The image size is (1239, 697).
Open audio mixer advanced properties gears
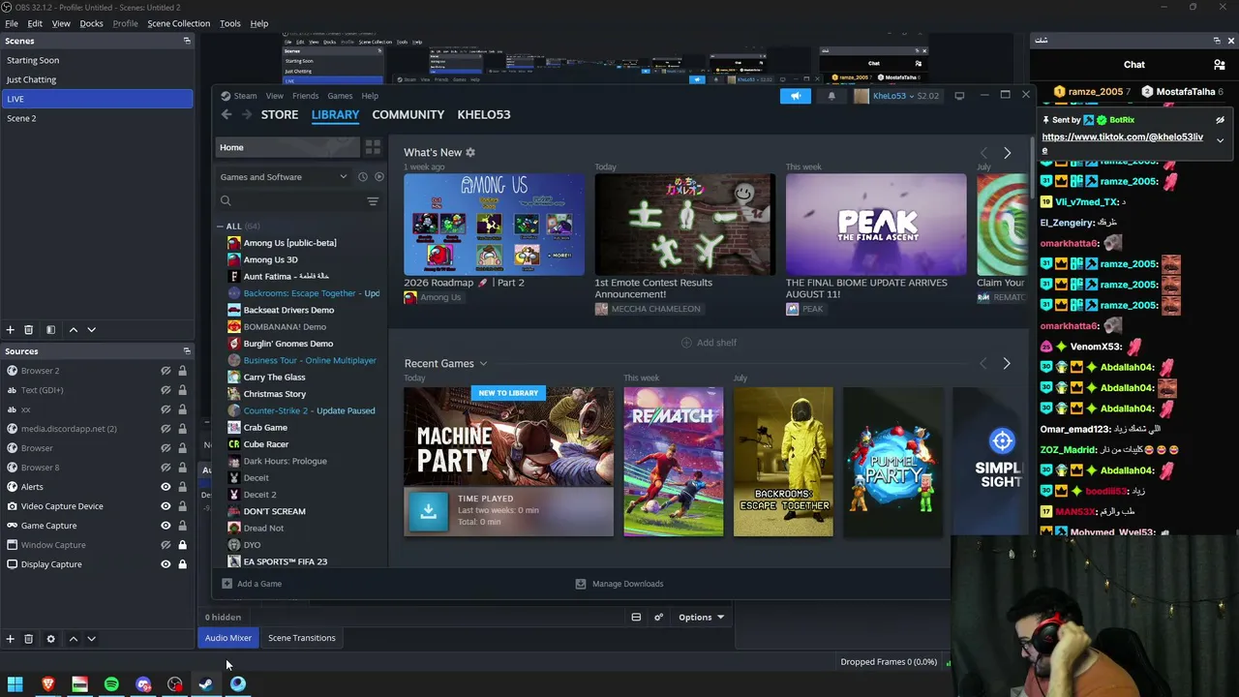(x=658, y=618)
